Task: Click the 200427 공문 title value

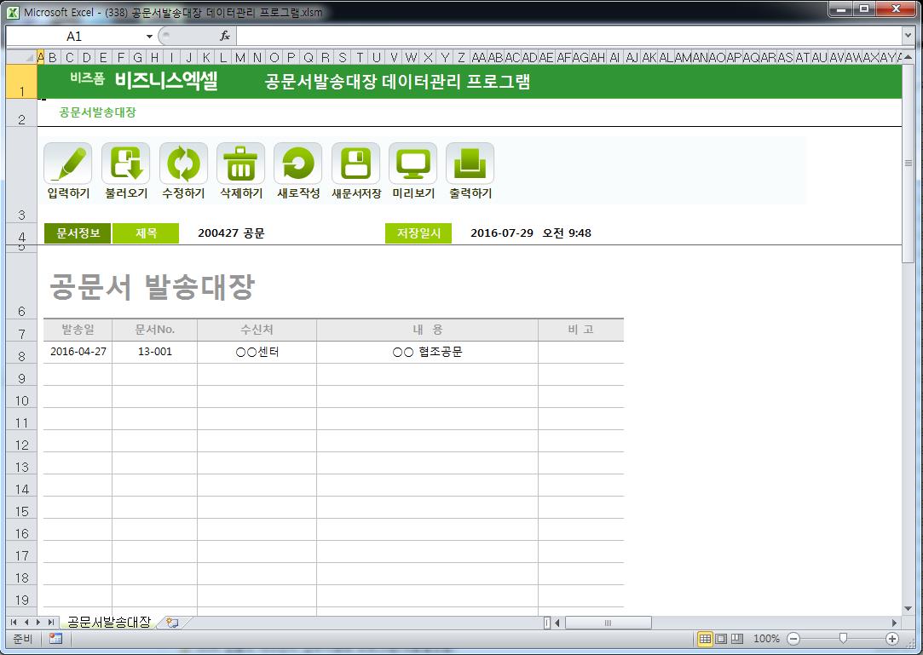Action: coord(231,233)
